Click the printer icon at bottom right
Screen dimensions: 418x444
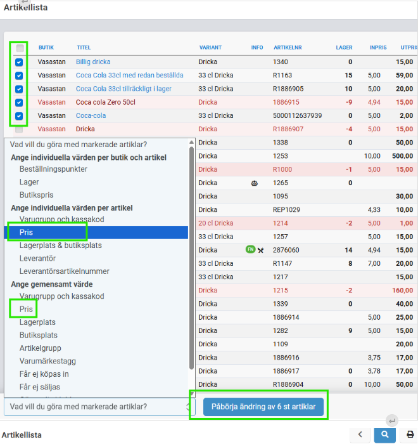tap(410, 434)
